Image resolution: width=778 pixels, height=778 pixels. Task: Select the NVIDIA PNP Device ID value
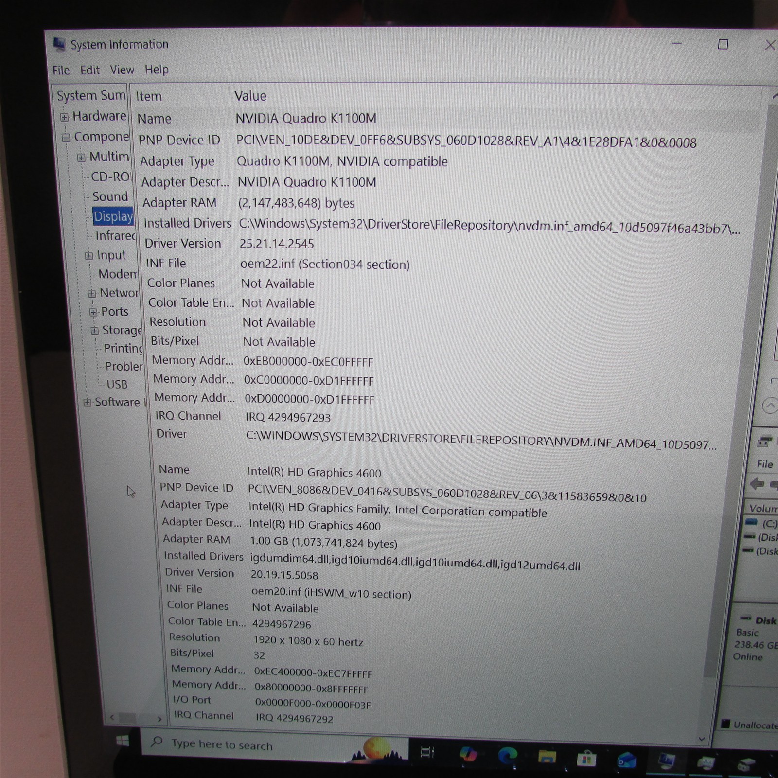(x=466, y=141)
